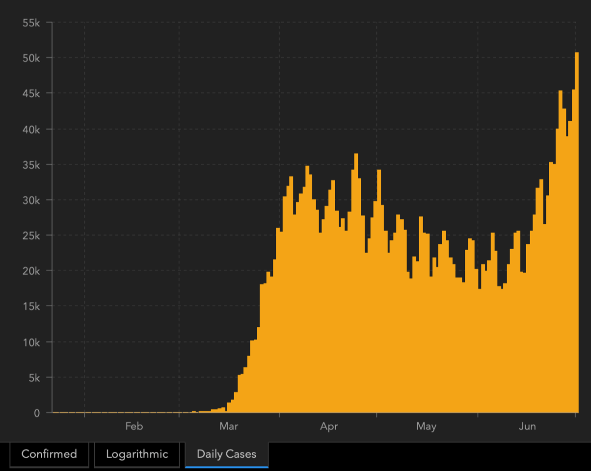Click the 40k y-axis tick label

coord(31,129)
